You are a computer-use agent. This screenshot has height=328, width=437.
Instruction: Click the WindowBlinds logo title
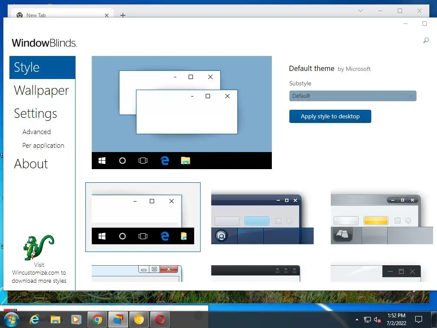44,43
